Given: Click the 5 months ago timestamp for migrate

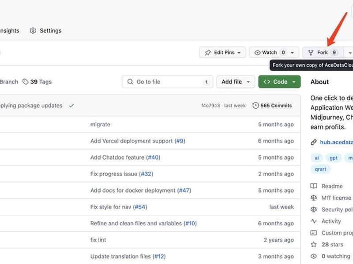Looking at the screenshot, I should pos(276,125).
